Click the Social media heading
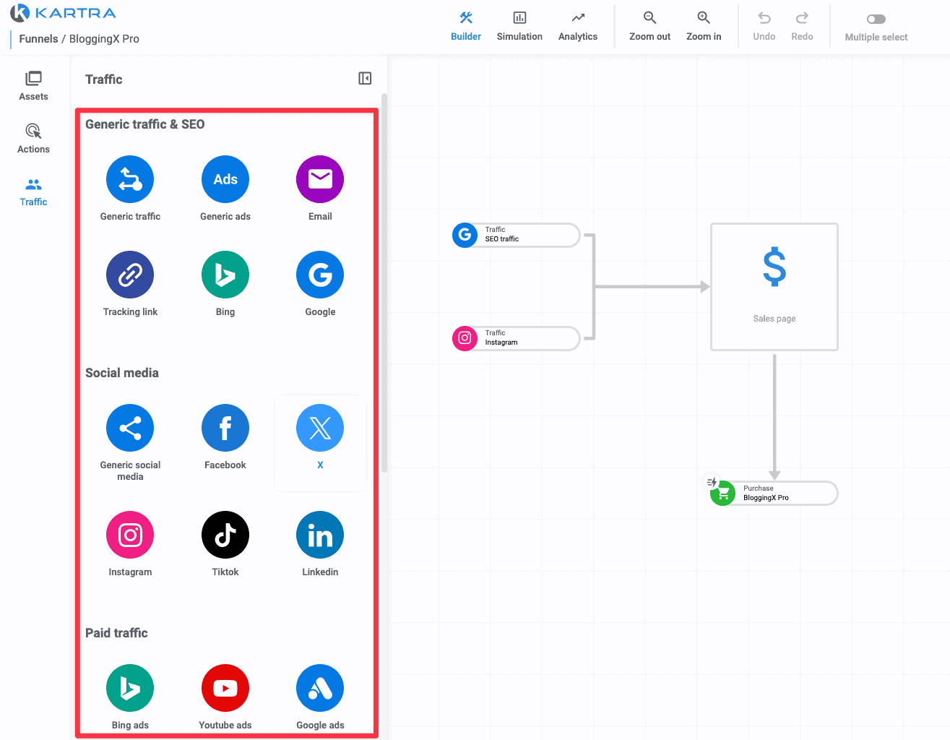 (122, 373)
